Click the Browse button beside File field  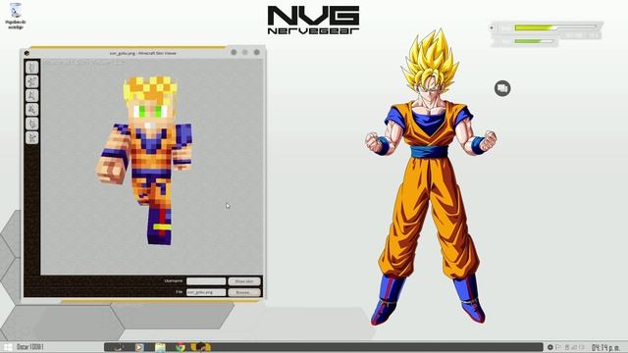point(244,292)
